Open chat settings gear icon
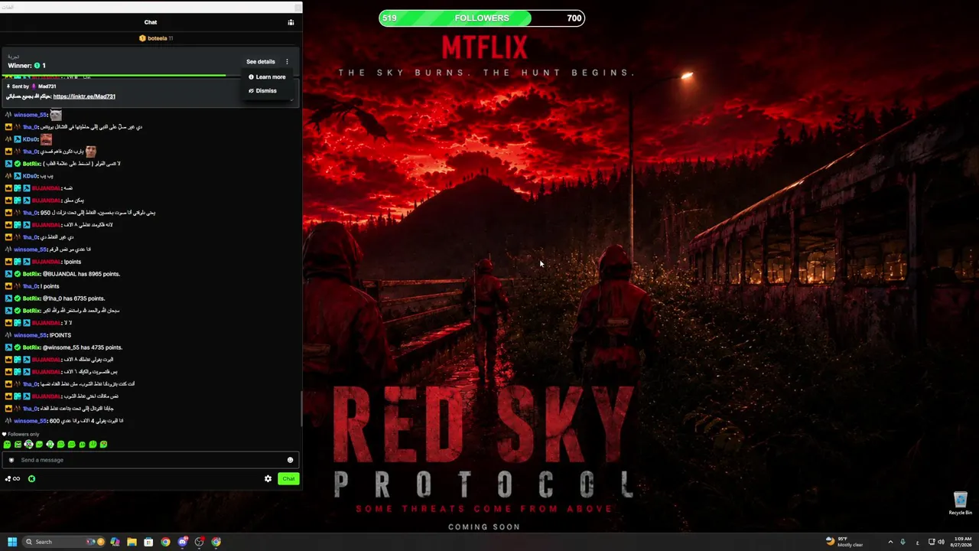979x551 pixels. [268, 479]
